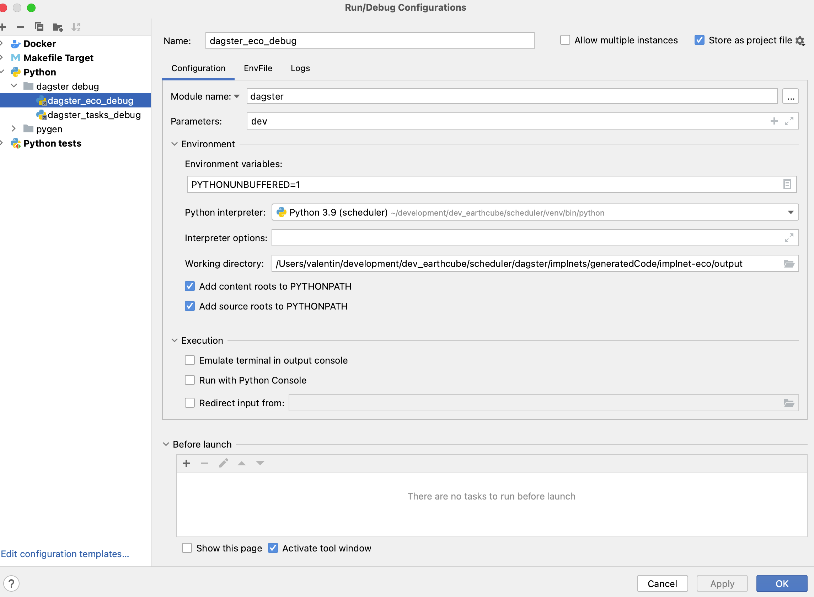814x597 pixels.
Task: Browse for redirect input file icon
Action: pos(789,403)
